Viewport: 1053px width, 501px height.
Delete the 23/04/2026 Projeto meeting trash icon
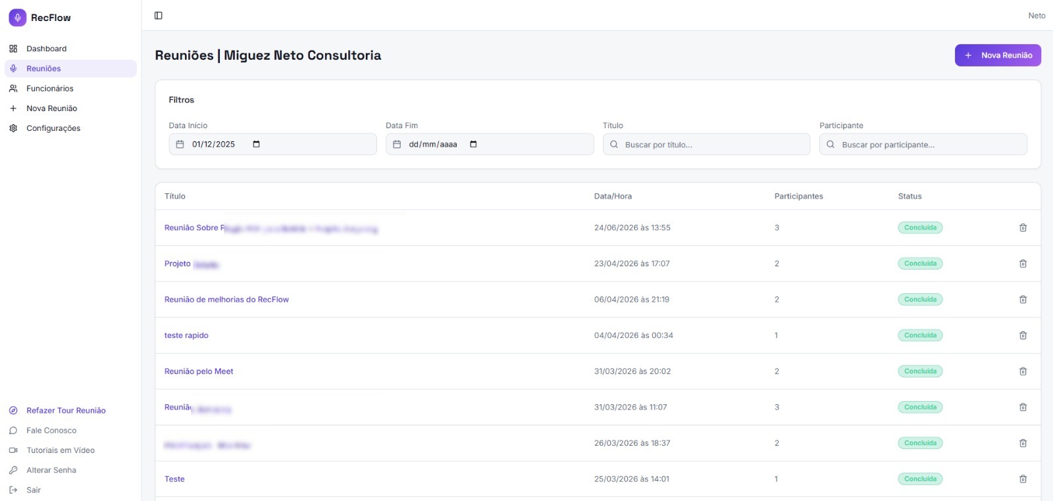click(1023, 264)
